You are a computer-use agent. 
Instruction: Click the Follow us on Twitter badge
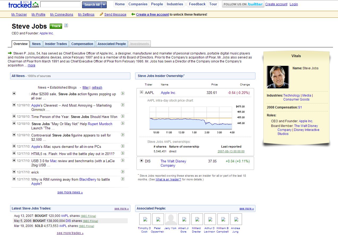coord(243,4)
